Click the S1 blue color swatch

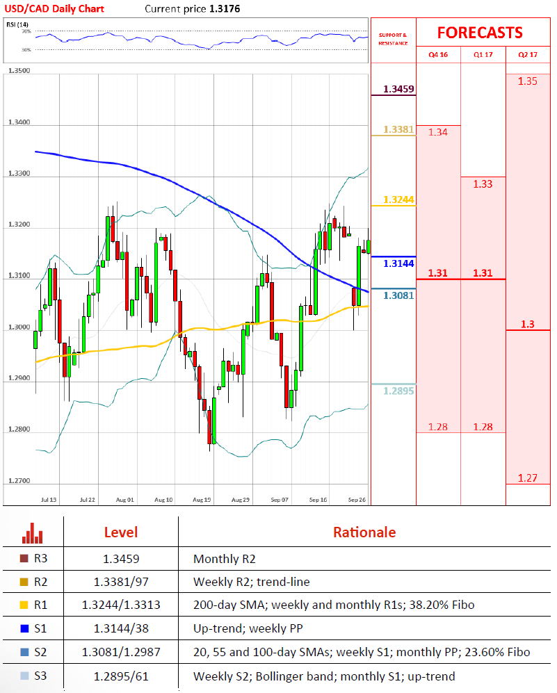pyautogui.click(x=24, y=628)
